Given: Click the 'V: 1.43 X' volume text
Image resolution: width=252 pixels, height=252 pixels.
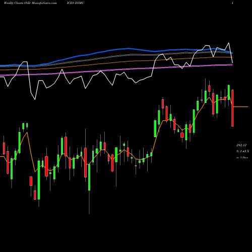Looking at the screenshot, I should pos(242,151).
